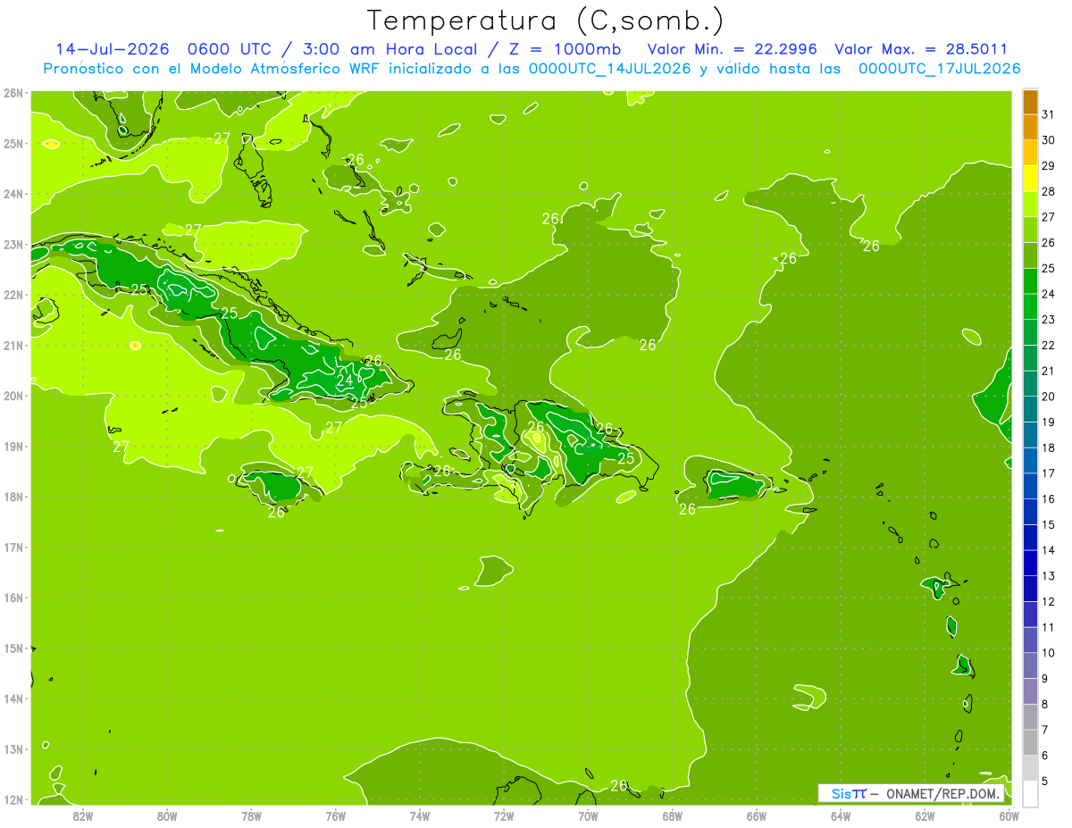Click the title "Temperatura (C,somb.)"
Viewport: 1072px width, 828px height.
click(x=546, y=21)
